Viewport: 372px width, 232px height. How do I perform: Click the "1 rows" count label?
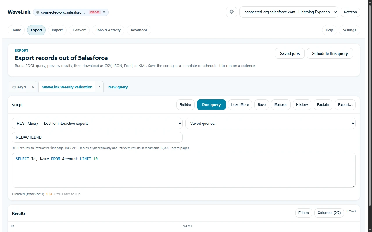click(351, 211)
